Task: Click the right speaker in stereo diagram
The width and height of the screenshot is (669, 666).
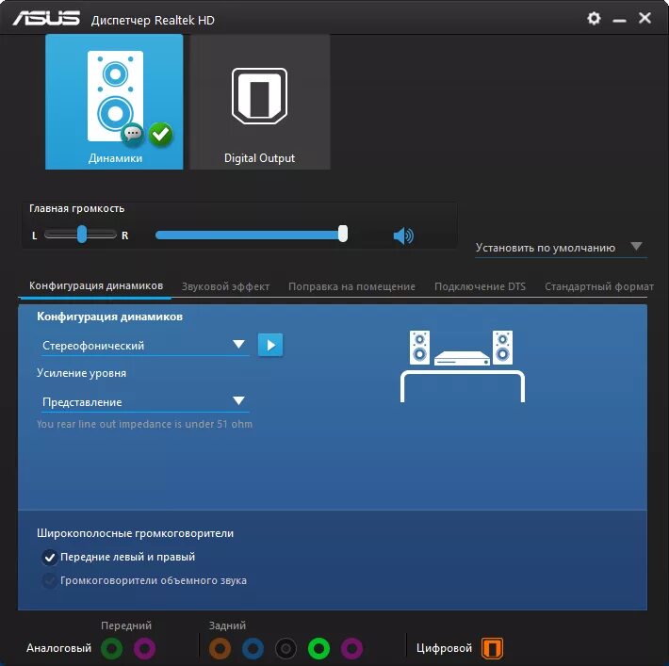Action: 502,348
